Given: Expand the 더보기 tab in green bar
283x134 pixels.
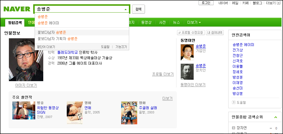Looking at the screenshot, I should (x=194, y=23).
